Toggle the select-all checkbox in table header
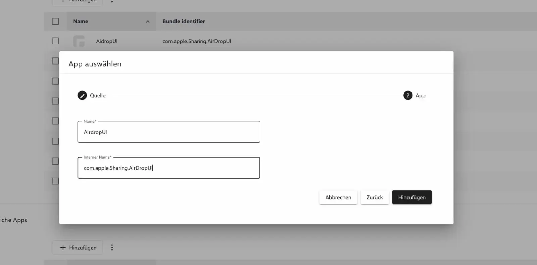 pyautogui.click(x=55, y=21)
